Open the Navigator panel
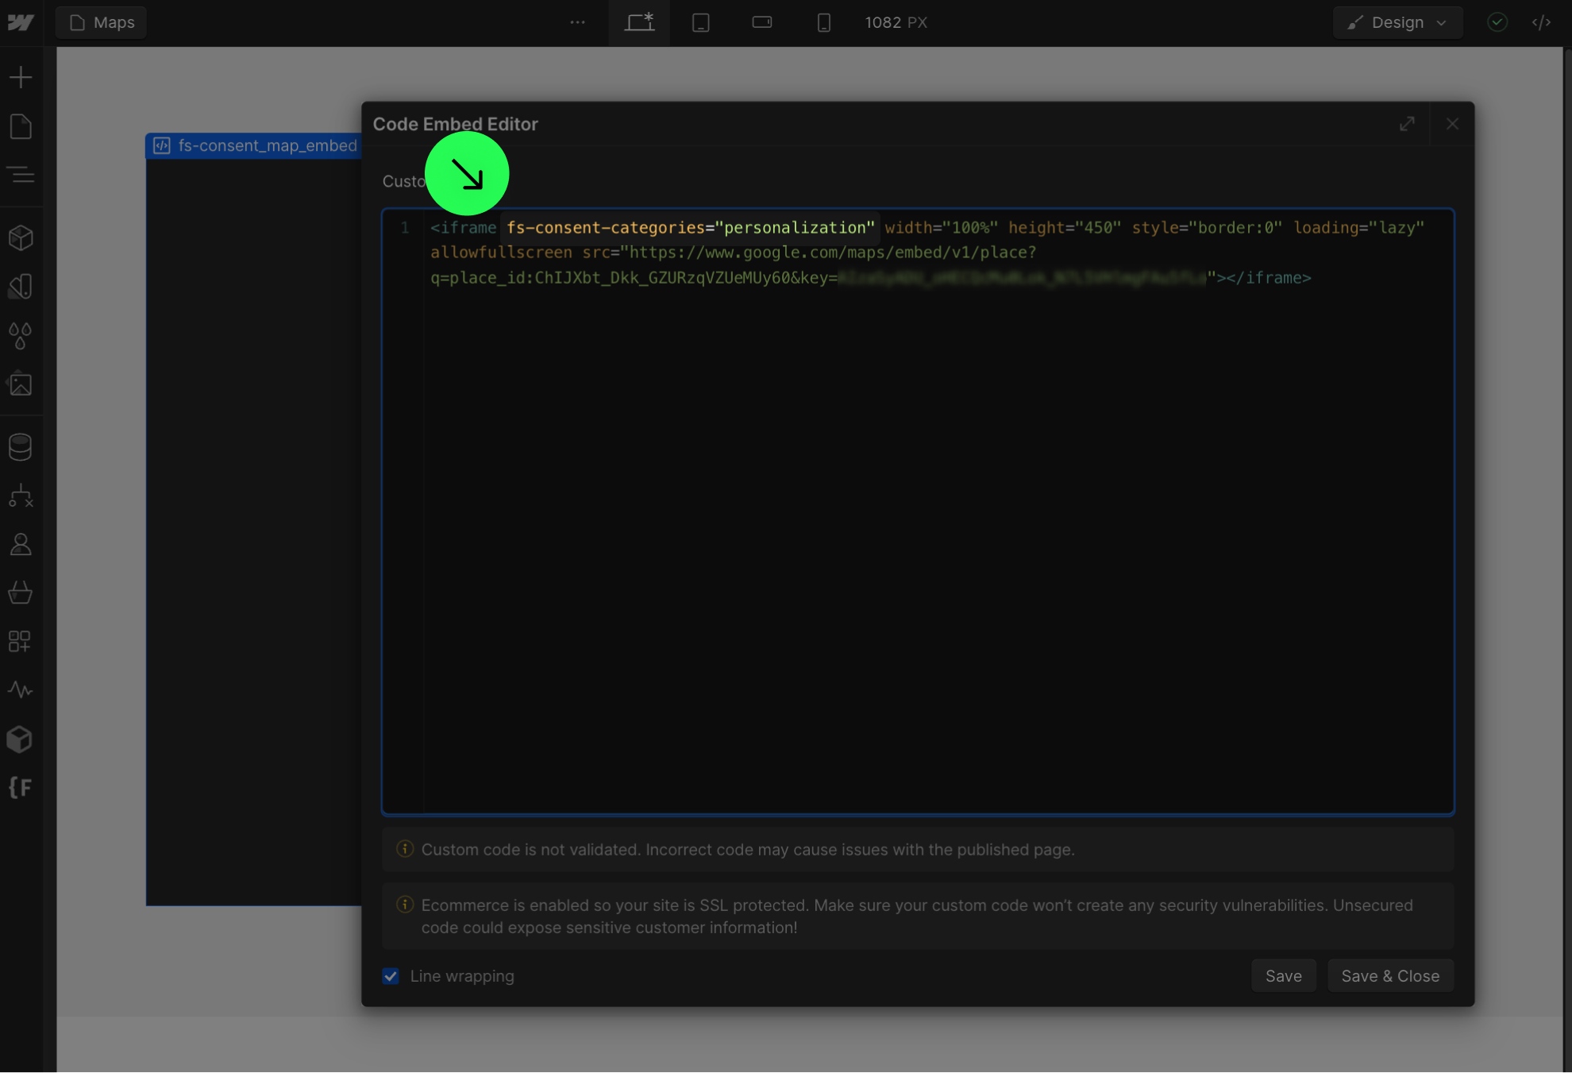The height and width of the screenshot is (1073, 1572). pos(21,175)
